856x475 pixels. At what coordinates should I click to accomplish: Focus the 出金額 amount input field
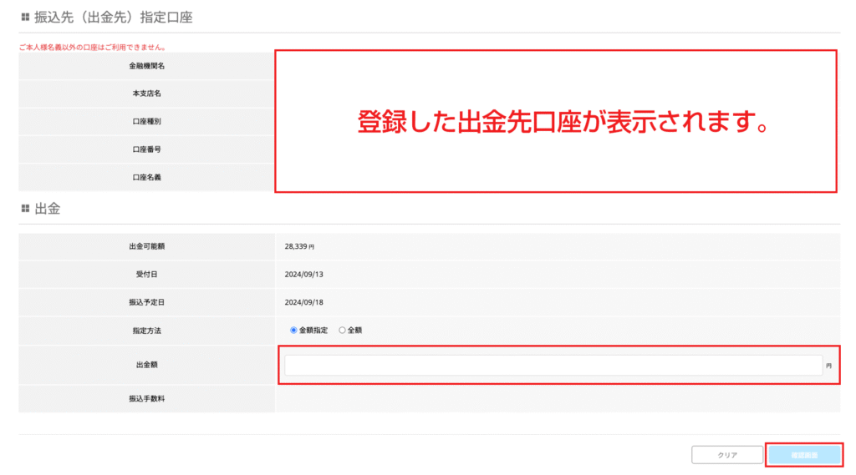[553, 366]
